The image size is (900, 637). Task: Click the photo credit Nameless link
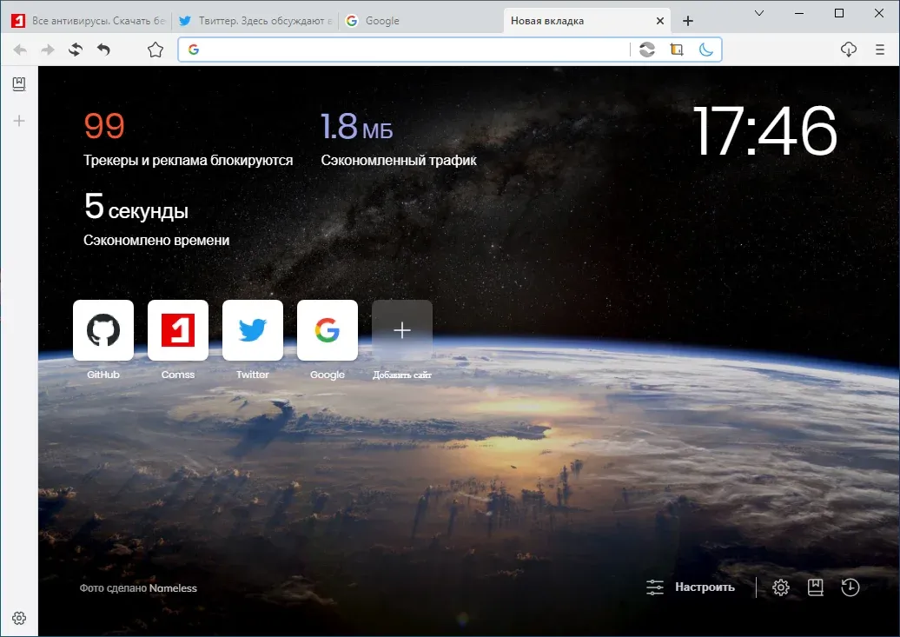click(173, 588)
